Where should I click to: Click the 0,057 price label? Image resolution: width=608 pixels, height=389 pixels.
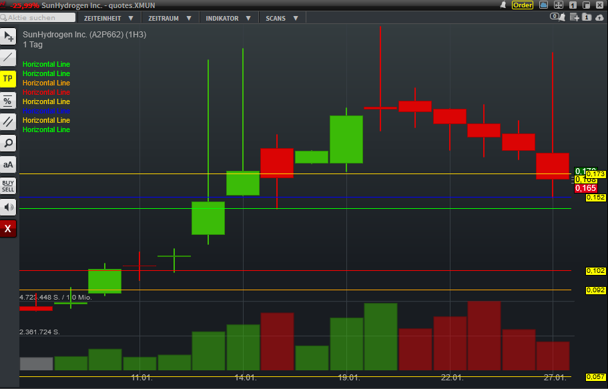tap(596, 377)
